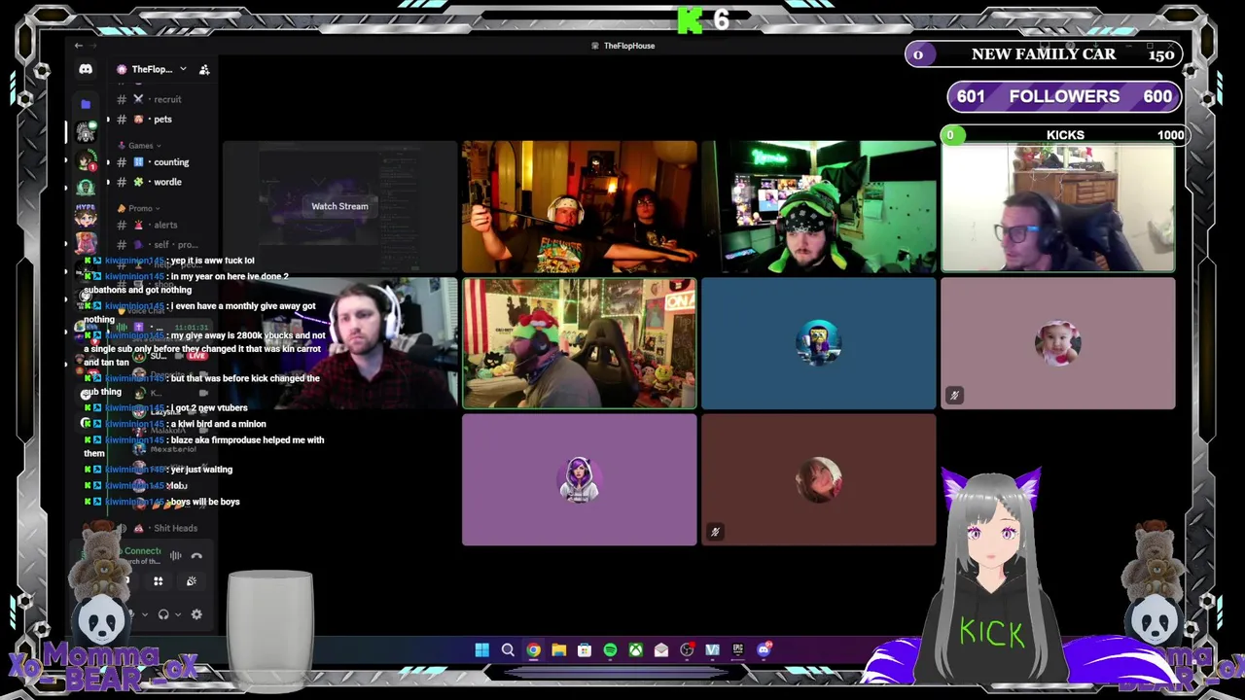Click the hang-up disconnect phone icon

(196, 556)
